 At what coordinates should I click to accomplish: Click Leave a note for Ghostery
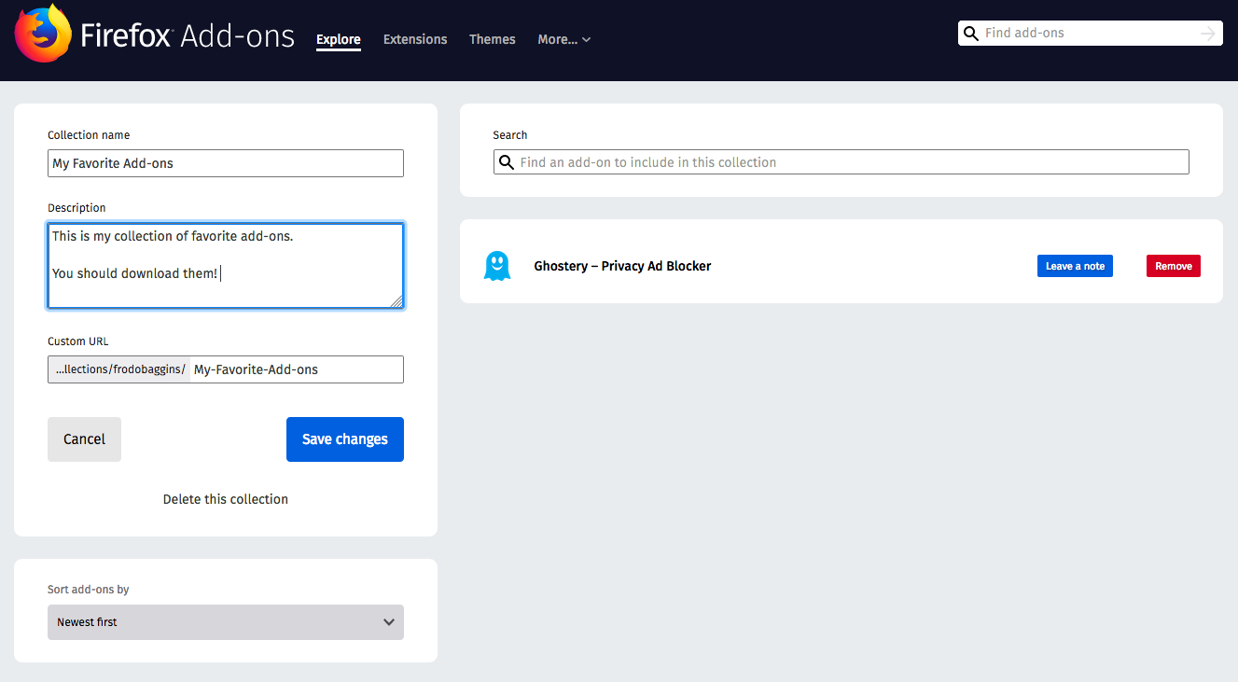pos(1075,266)
